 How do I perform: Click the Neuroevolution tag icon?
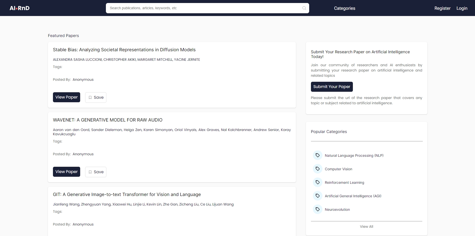point(317,209)
